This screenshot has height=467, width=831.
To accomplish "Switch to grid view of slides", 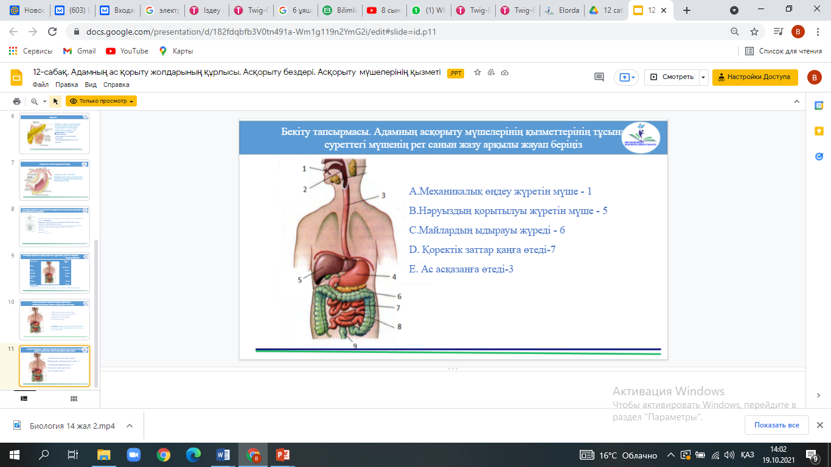I will point(74,398).
